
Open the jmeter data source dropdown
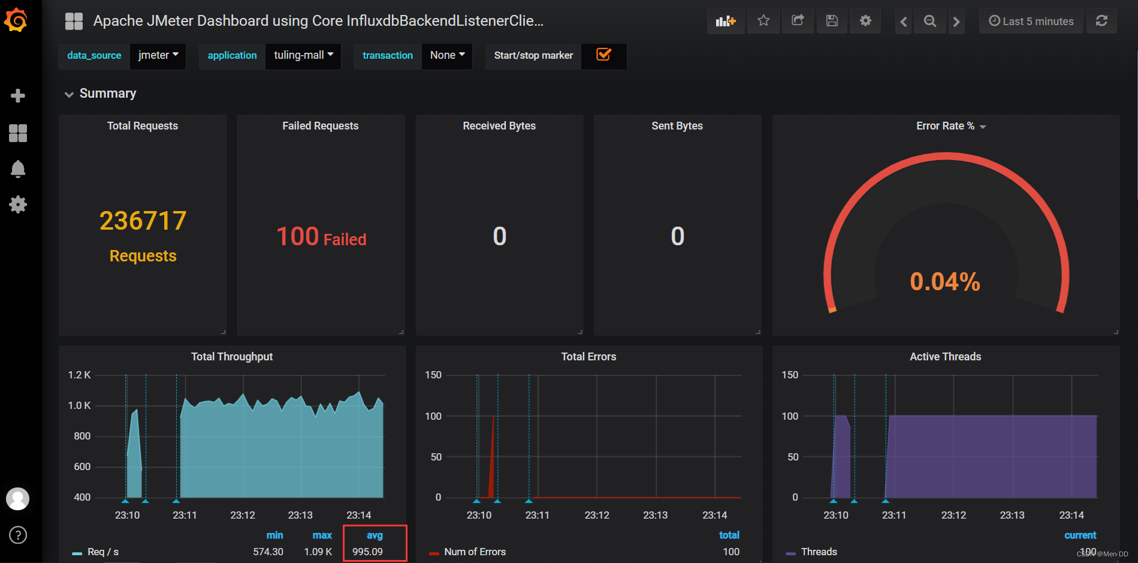tap(158, 56)
